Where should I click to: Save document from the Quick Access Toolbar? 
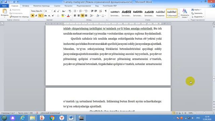coord(6,2)
